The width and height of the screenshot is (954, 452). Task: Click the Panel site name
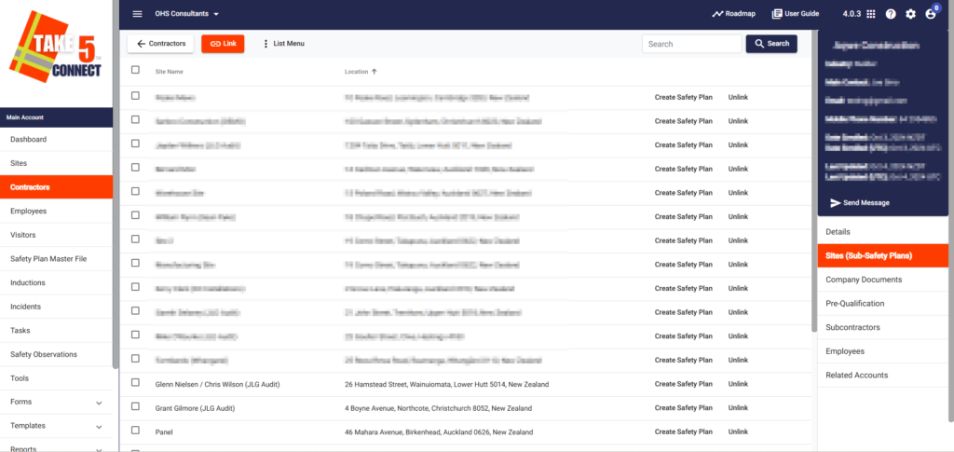(x=164, y=431)
